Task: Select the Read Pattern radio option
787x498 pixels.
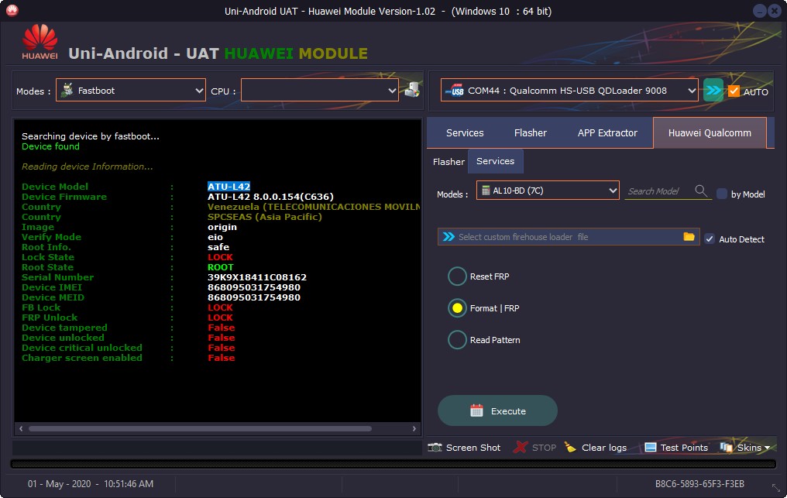Action: [457, 339]
